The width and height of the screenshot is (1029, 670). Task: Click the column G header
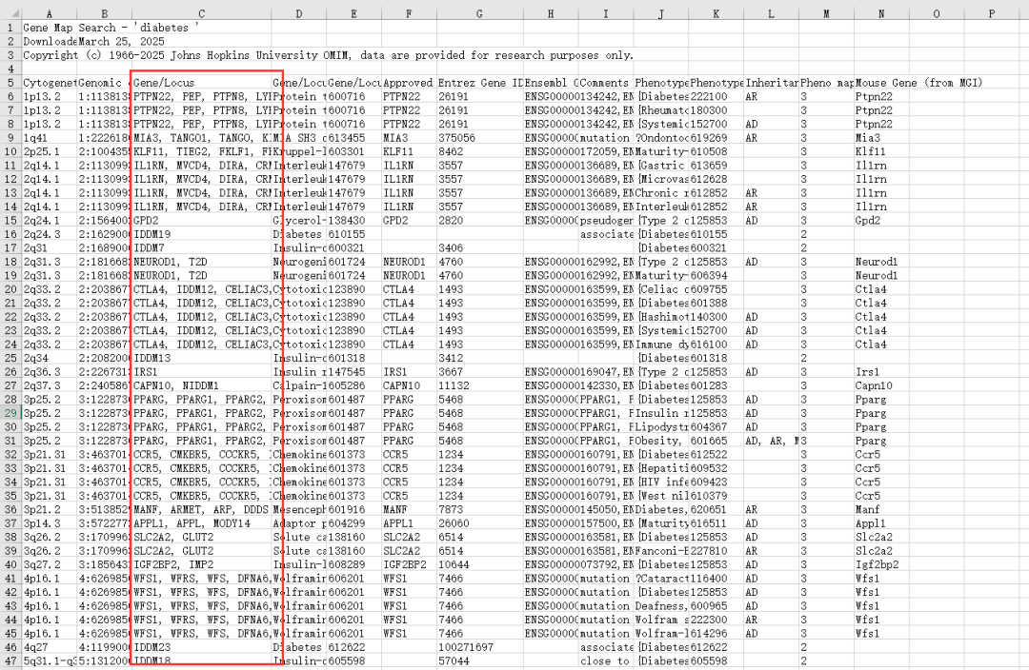tap(478, 13)
